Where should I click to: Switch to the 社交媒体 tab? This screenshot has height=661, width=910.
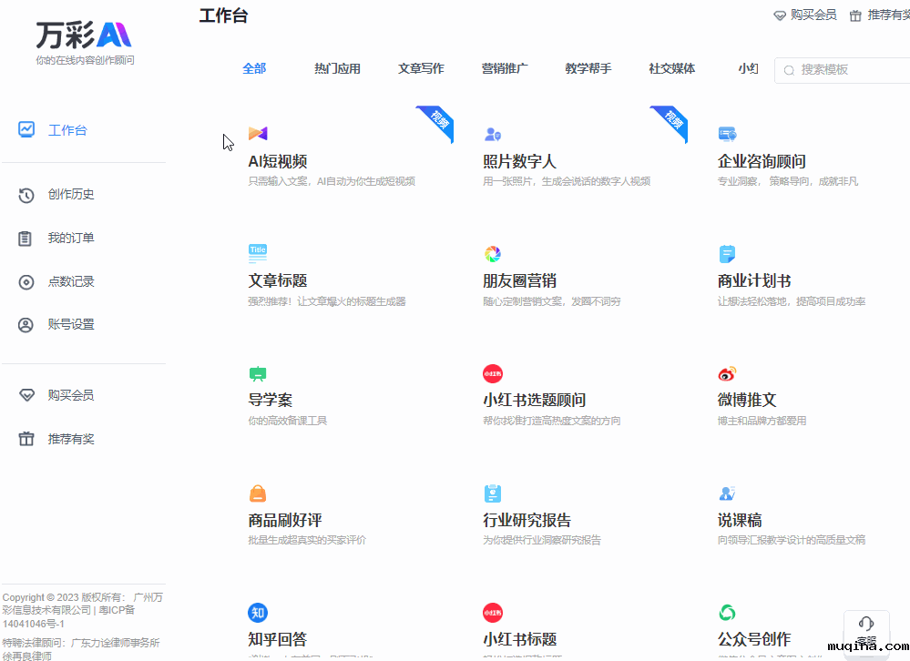click(671, 68)
